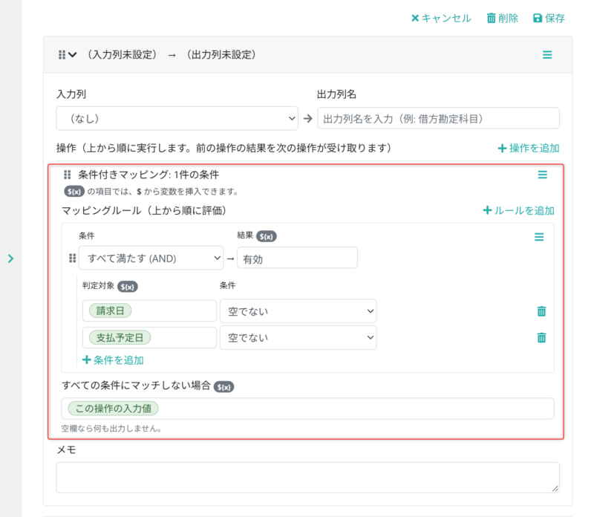Click inside the メモ text area
The image size is (594, 517).
click(307, 478)
